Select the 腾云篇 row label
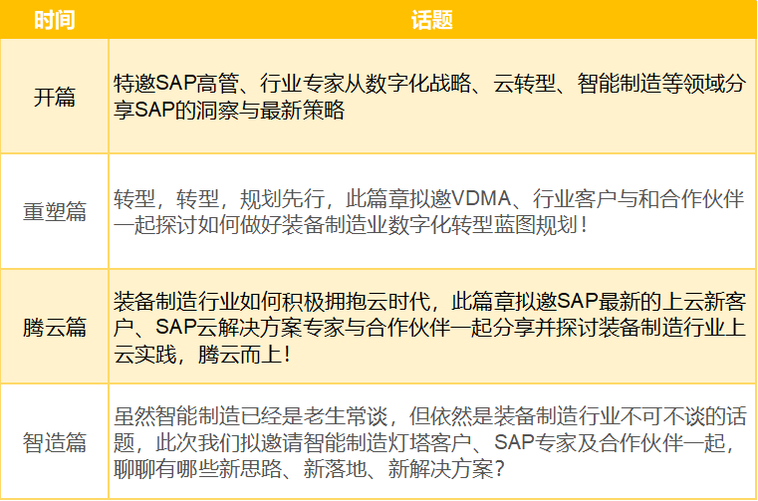 pyautogui.click(x=54, y=327)
